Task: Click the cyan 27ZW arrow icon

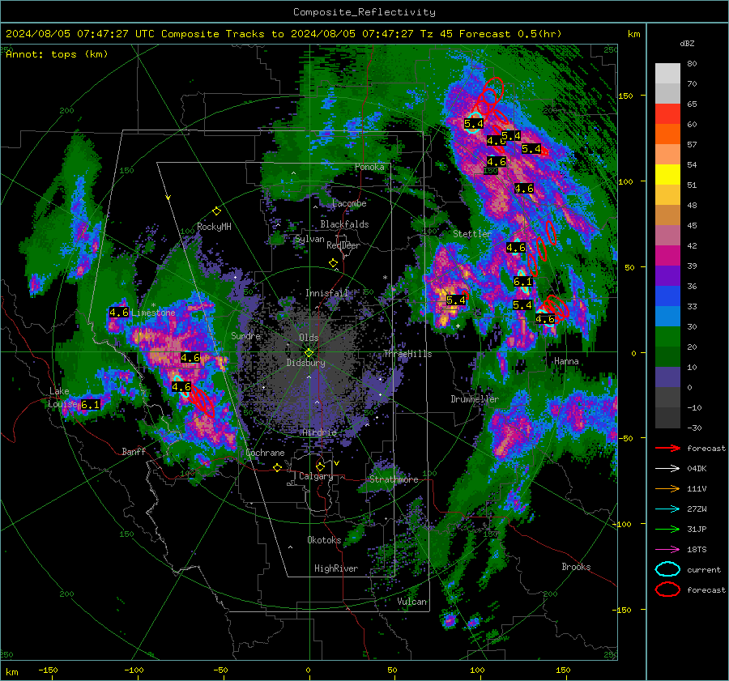Action: pos(667,509)
